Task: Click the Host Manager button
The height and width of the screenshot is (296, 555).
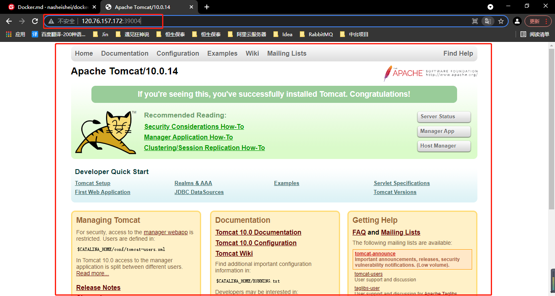Action: 444,146
